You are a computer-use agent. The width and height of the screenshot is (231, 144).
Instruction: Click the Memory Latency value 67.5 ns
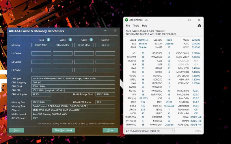click(105, 45)
